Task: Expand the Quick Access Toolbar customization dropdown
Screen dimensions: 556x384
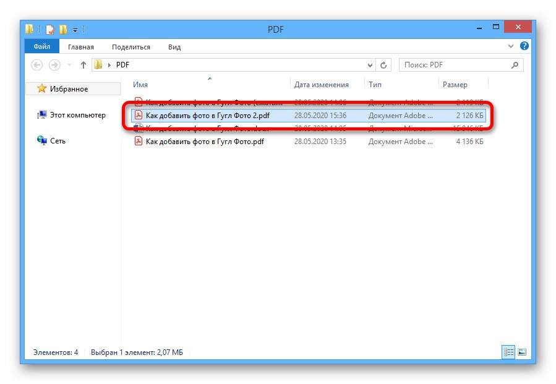Action: pyautogui.click(x=75, y=29)
